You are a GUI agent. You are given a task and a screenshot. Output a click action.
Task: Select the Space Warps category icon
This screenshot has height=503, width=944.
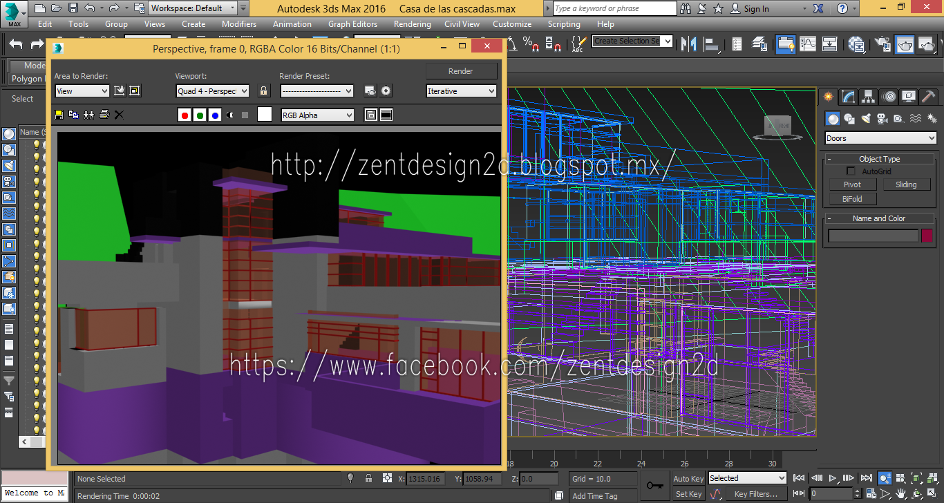click(x=915, y=119)
